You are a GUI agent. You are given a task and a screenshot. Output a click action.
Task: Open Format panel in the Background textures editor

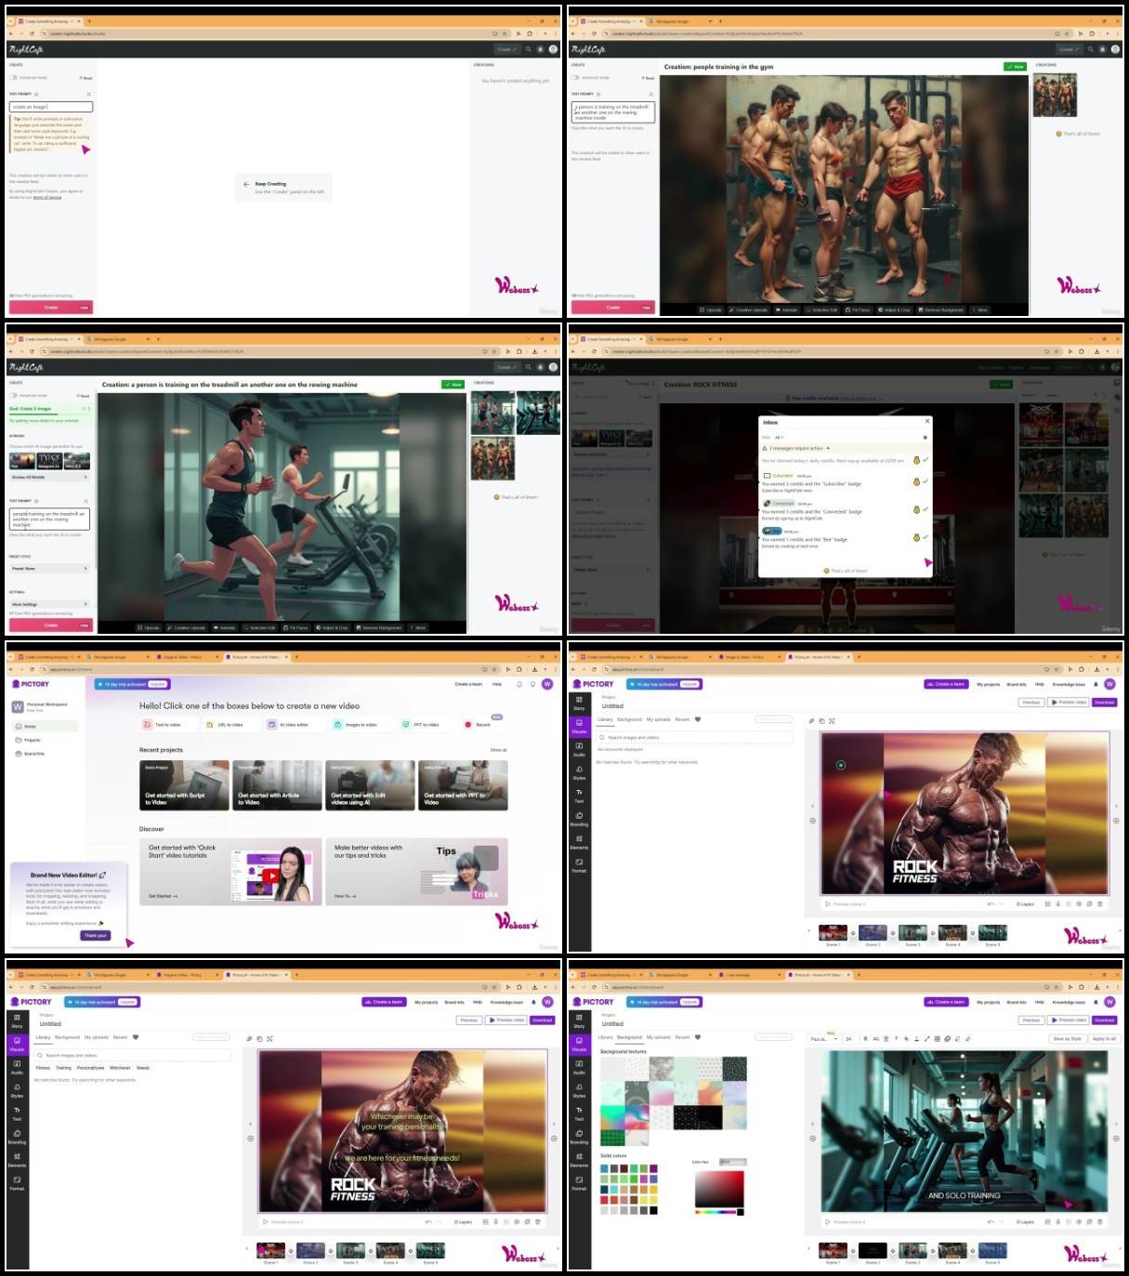579,1183
